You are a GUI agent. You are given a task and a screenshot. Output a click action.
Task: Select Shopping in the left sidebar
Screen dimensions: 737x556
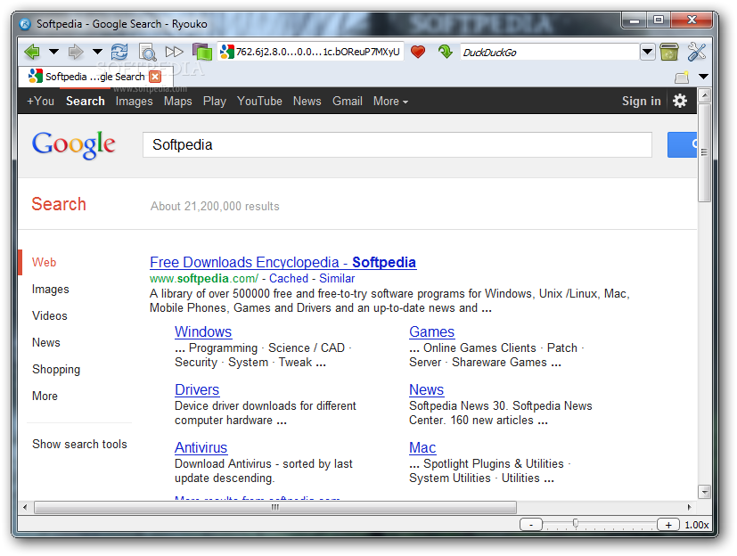56,370
